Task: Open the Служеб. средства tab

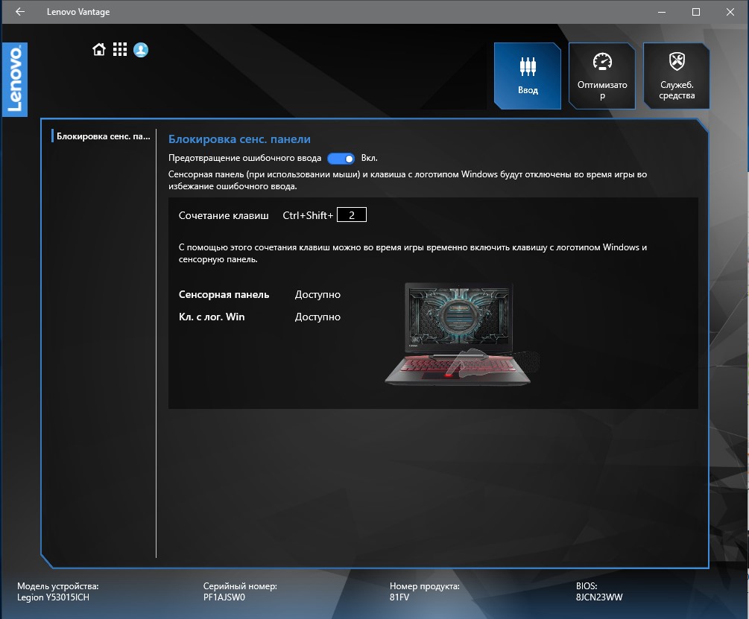Action: click(677, 76)
